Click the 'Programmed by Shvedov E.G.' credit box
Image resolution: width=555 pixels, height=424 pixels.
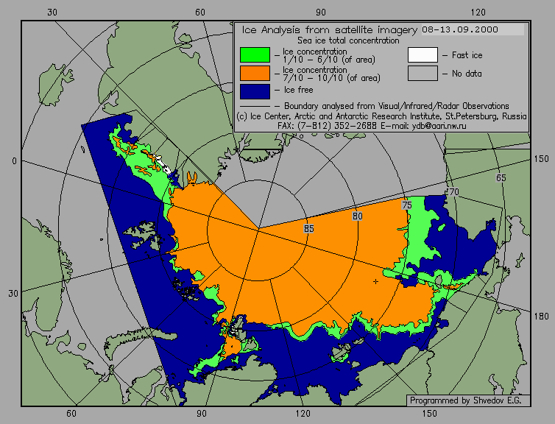[x=468, y=400]
